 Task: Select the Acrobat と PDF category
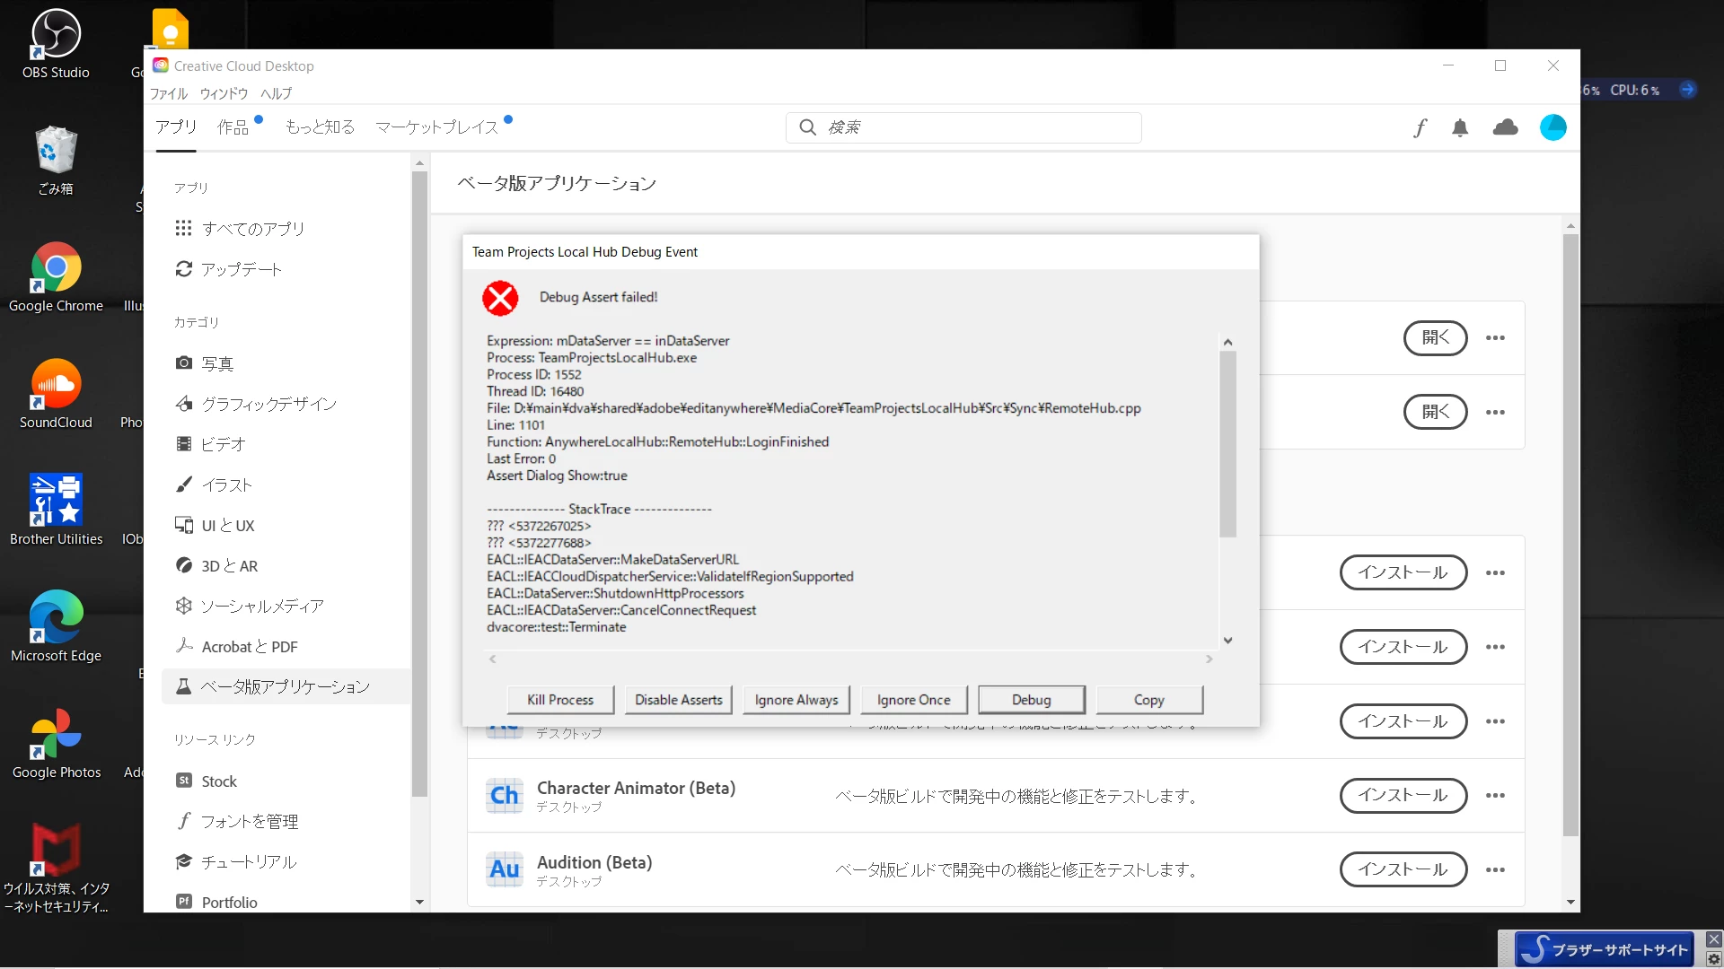point(237,647)
